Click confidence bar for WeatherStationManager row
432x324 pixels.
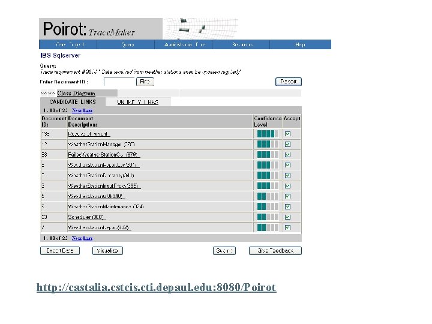[268, 145]
